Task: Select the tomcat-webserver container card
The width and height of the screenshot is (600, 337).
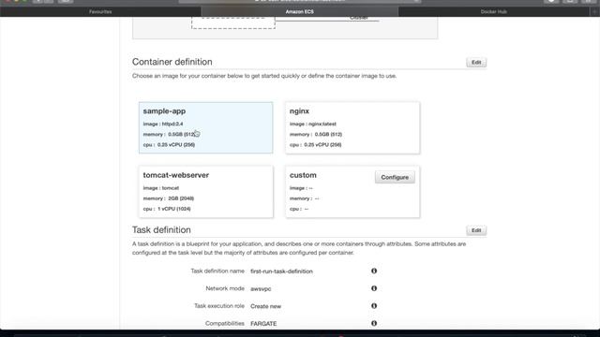Action: point(206,192)
